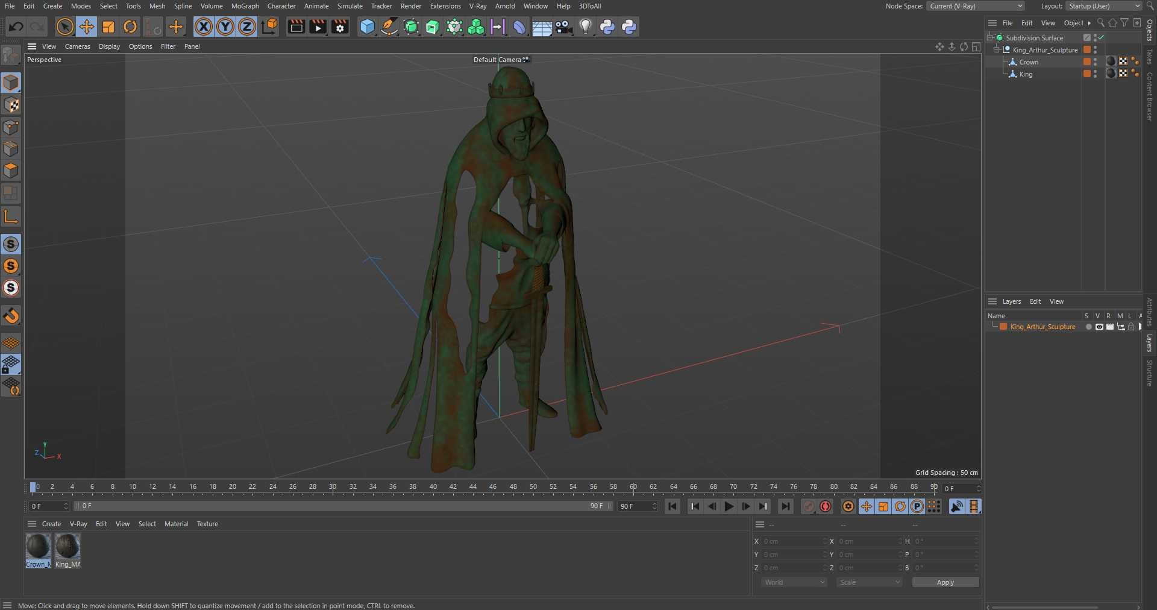Select the King_MAT material thumbnail
The width and height of the screenshot is (1157, 610).
67,547
